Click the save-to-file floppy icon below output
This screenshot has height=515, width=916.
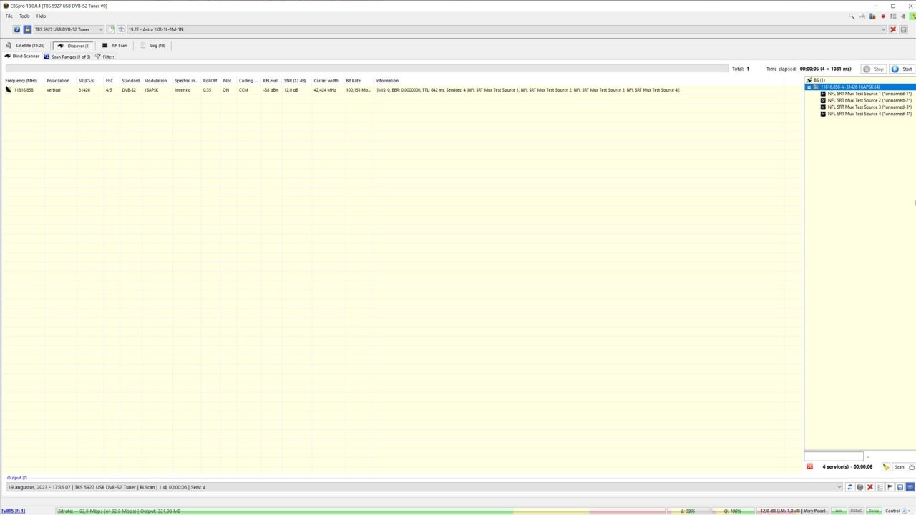(x=900, y=487)
